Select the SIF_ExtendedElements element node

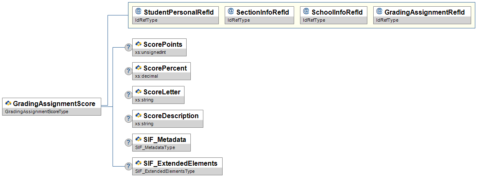pyautogui.click(x=180, y=163)
